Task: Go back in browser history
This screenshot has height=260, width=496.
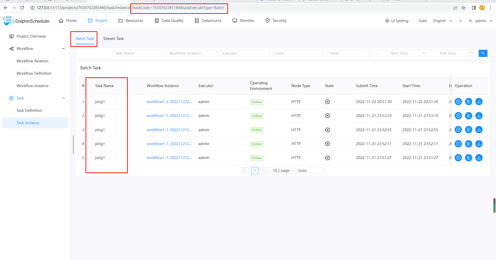Action: tap(6, 8)
